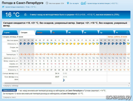Collapse table via Свернуть таблицу
133x101 pixels.
[x=11, y=86]
